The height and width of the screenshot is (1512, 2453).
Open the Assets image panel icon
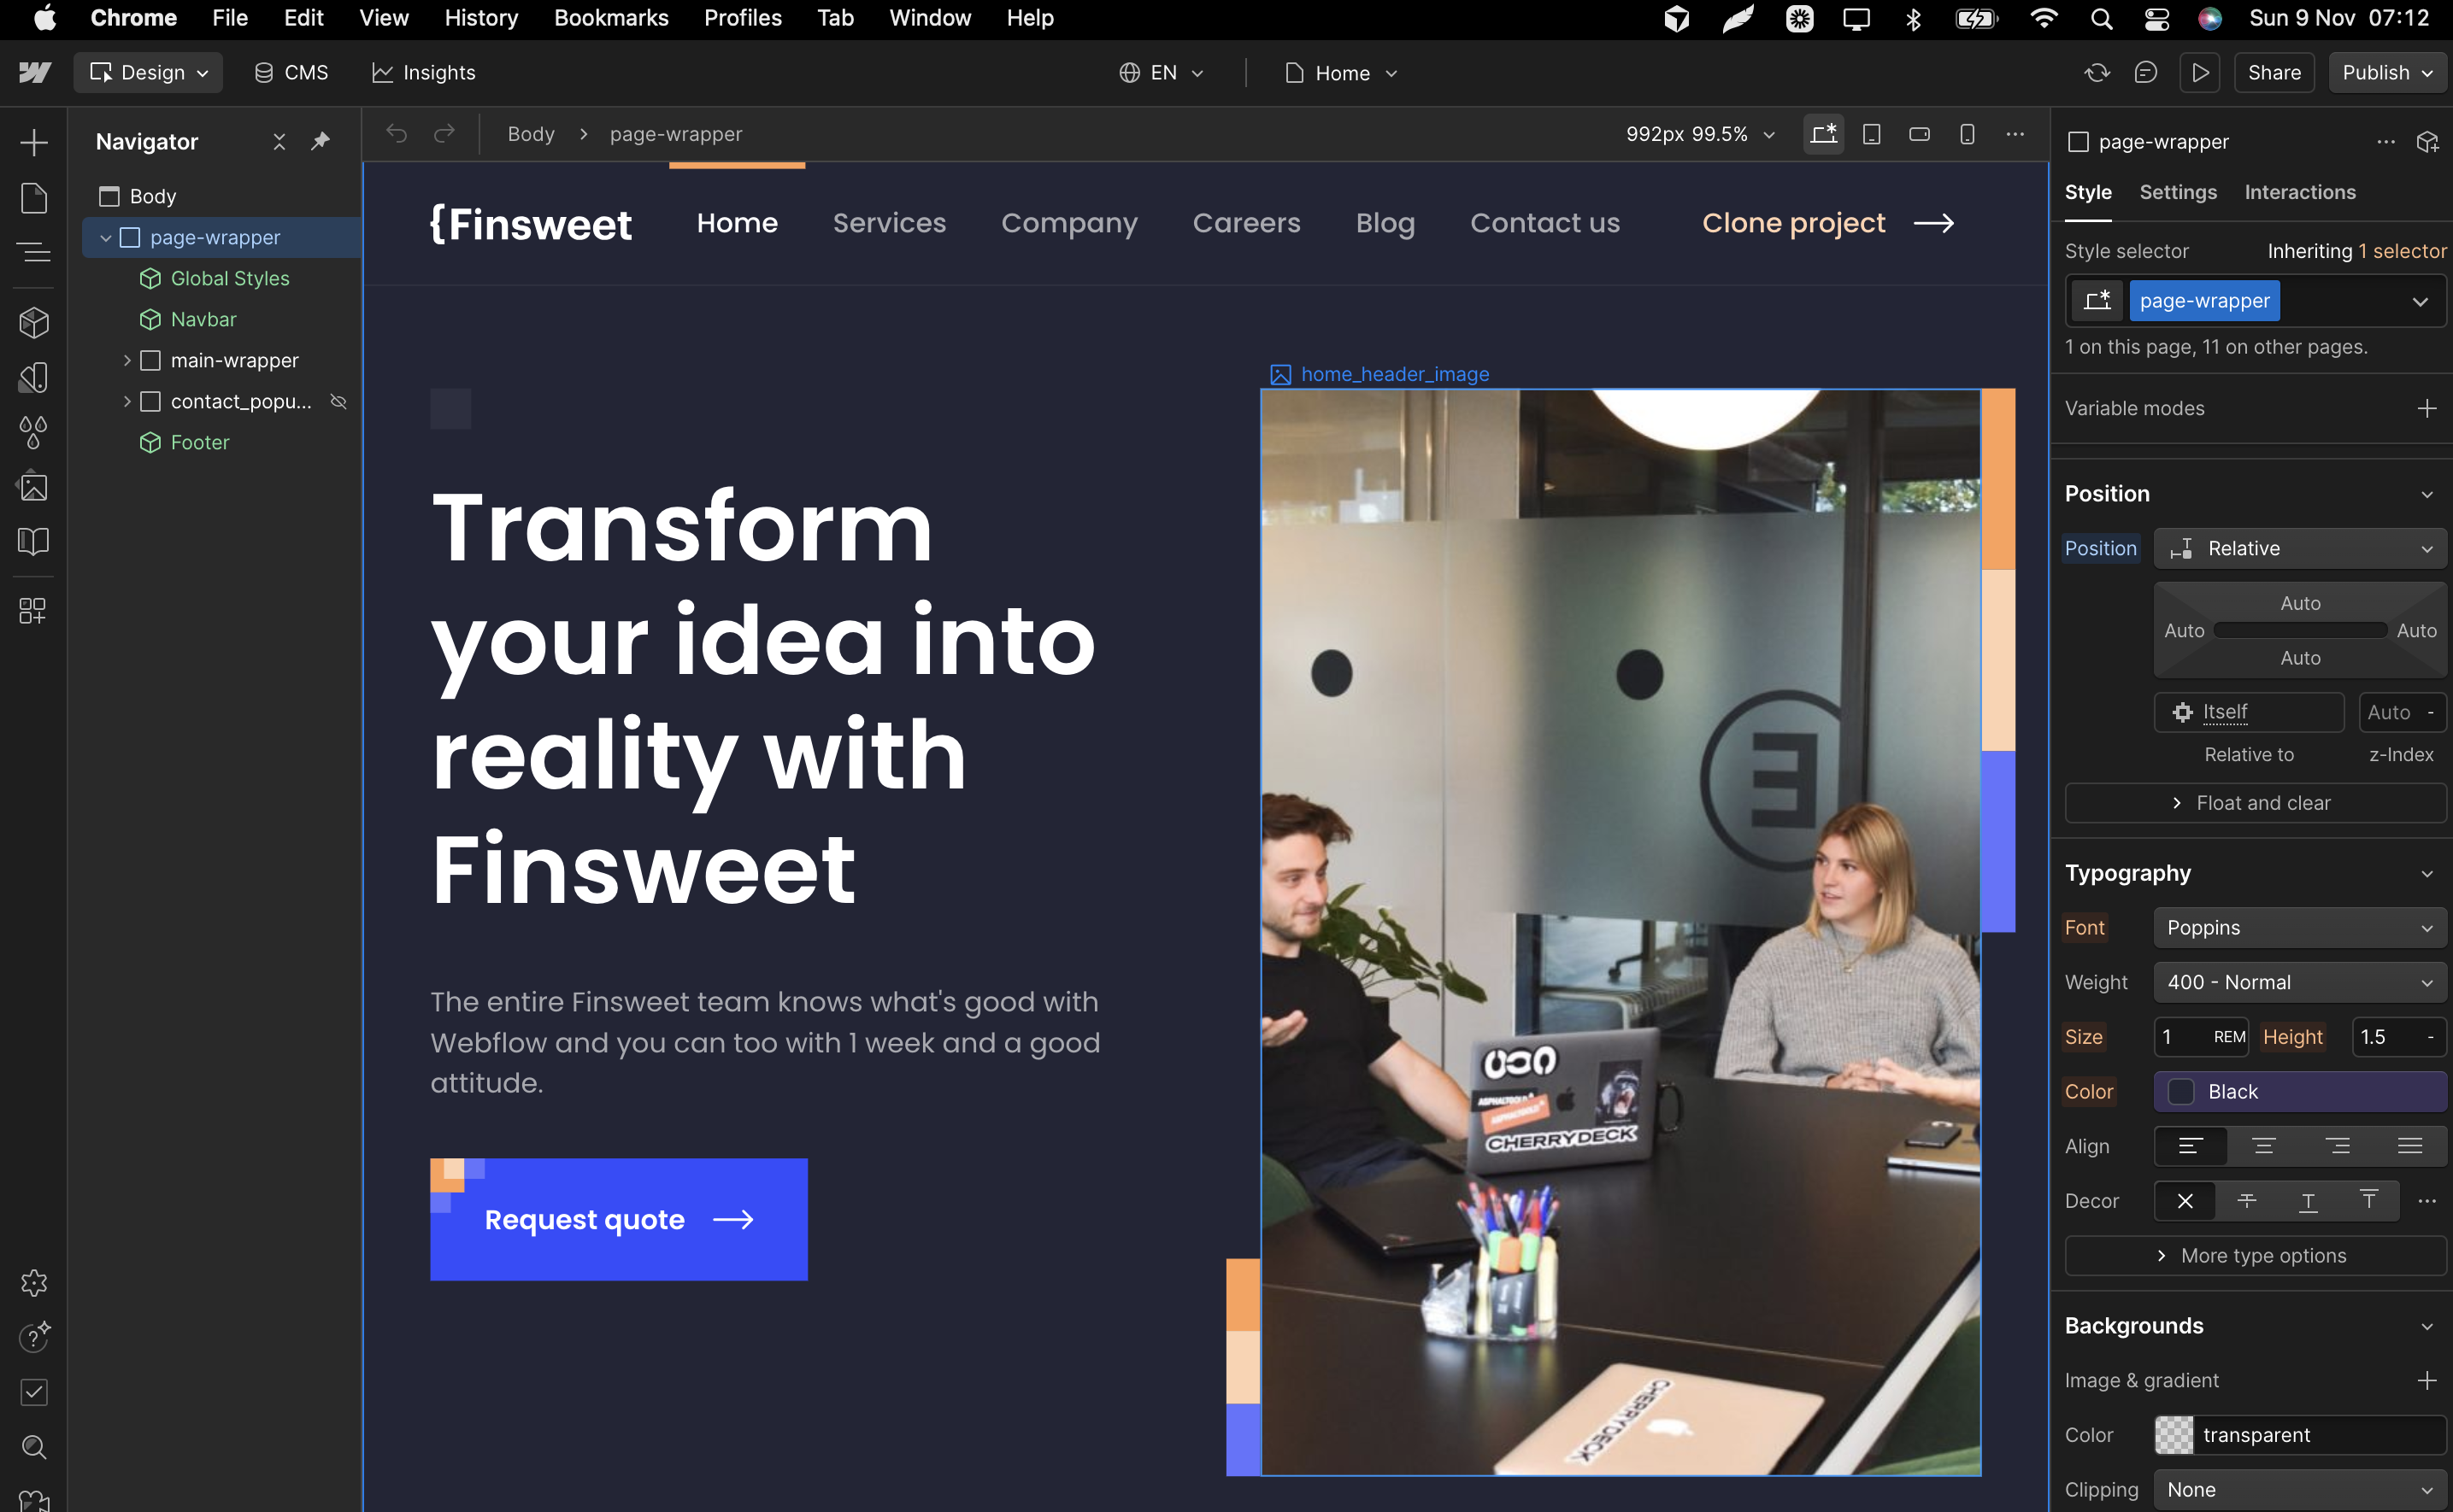point(34,487)
